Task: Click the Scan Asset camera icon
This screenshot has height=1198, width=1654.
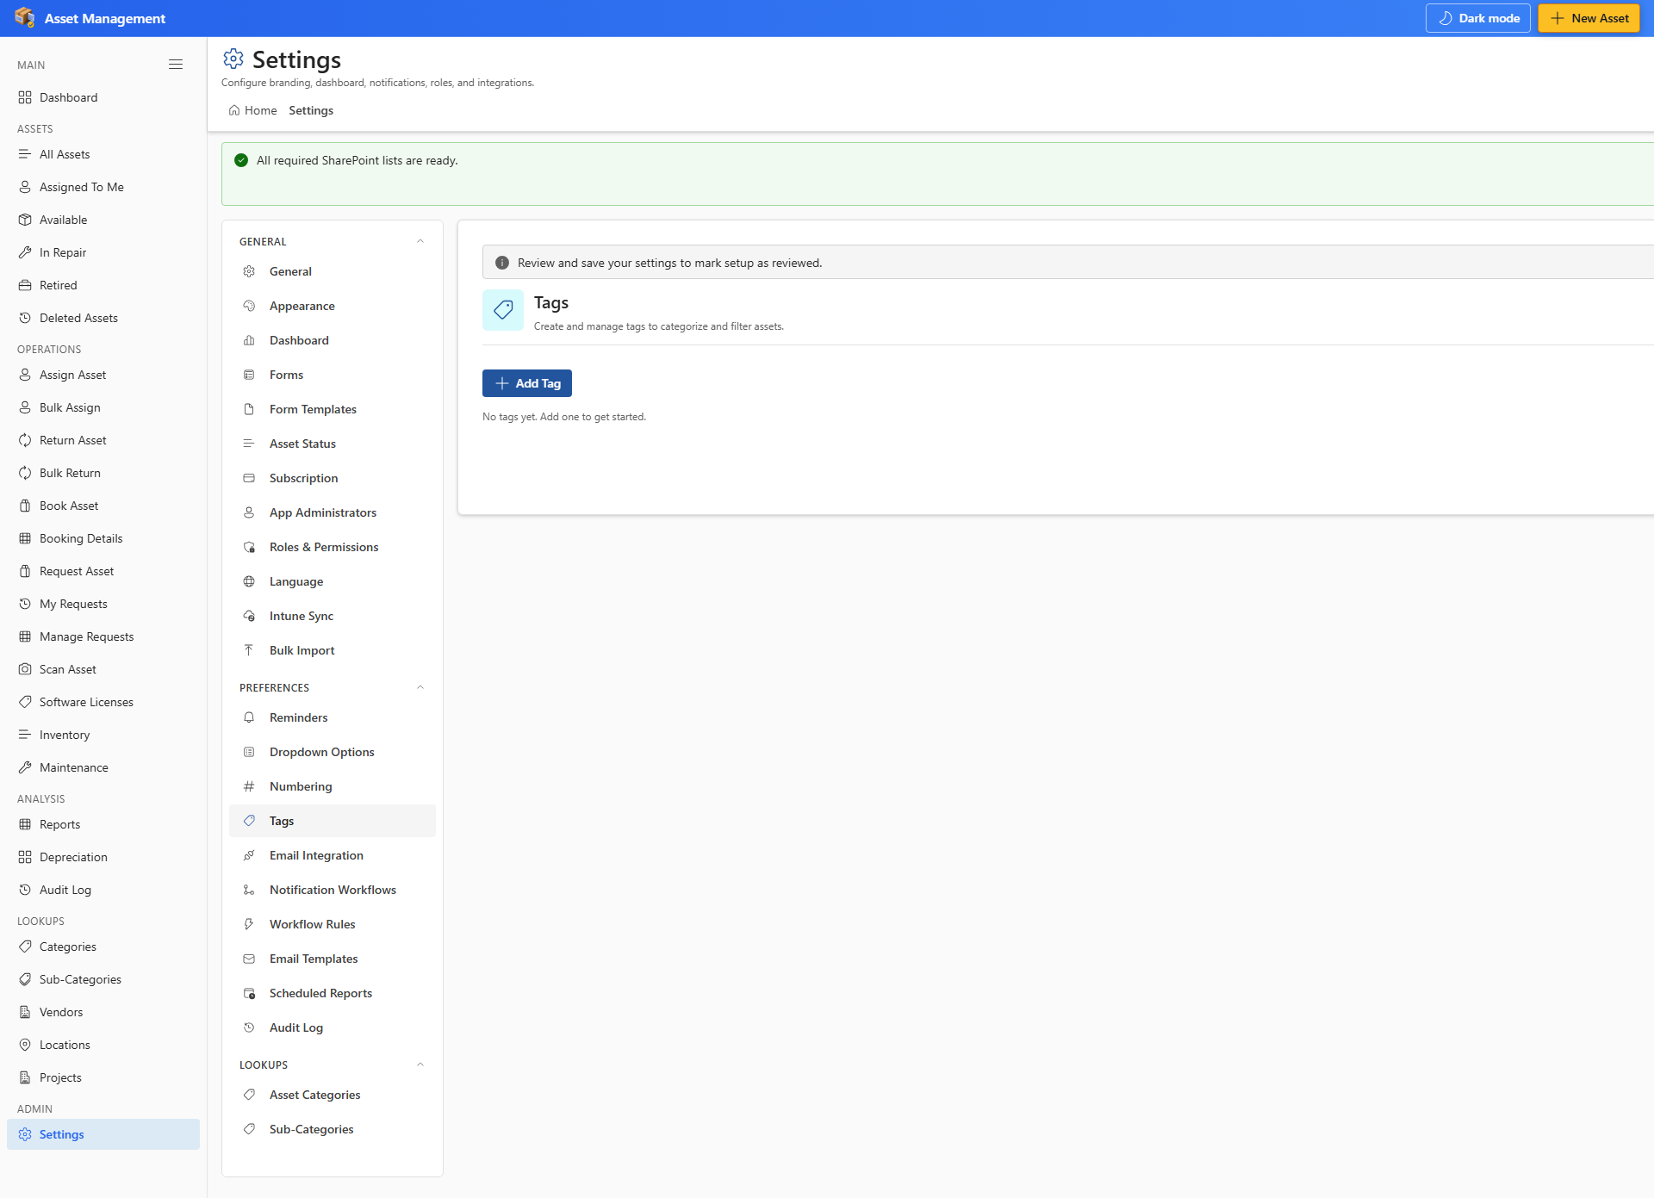Action: click(x=25, y=669)
